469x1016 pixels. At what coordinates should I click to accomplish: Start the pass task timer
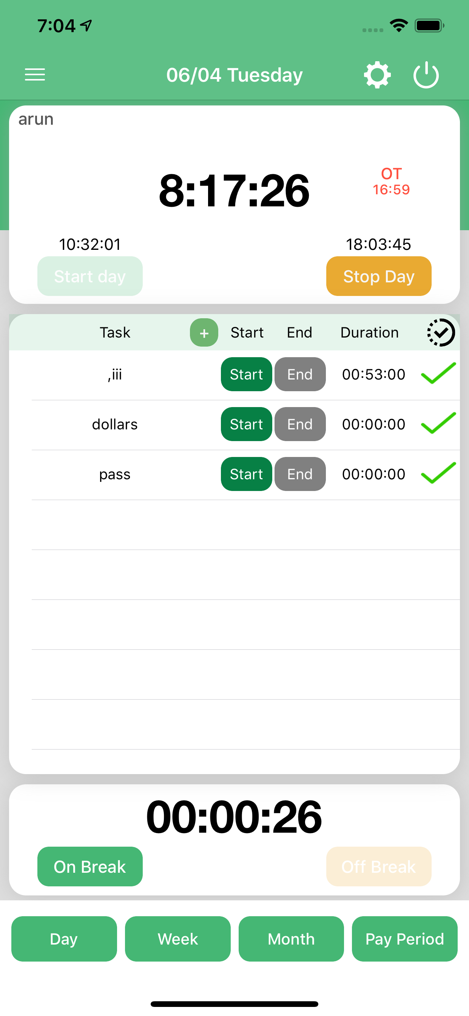coord(246,474)
